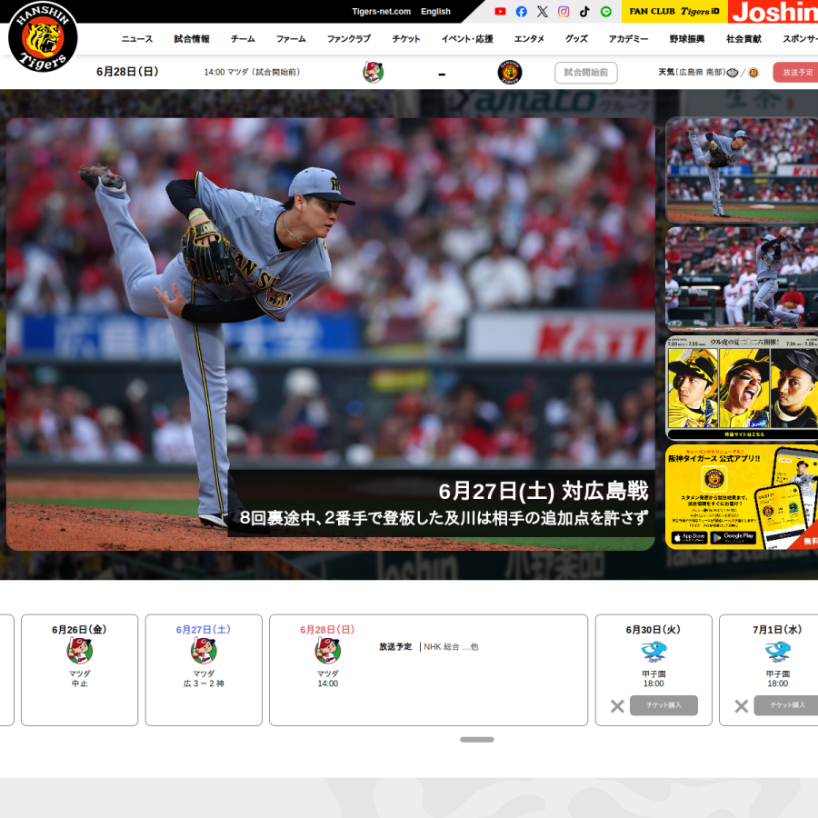This screenshot has width=818, height=818.
Task: Open the チケット menu
Action: tap(406, 38)
